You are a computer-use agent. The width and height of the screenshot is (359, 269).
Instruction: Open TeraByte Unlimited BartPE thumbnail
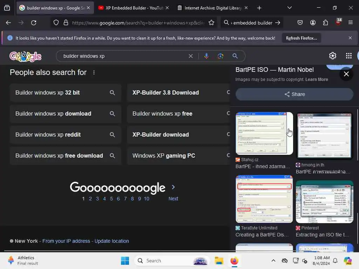click(x=264, y=199)
